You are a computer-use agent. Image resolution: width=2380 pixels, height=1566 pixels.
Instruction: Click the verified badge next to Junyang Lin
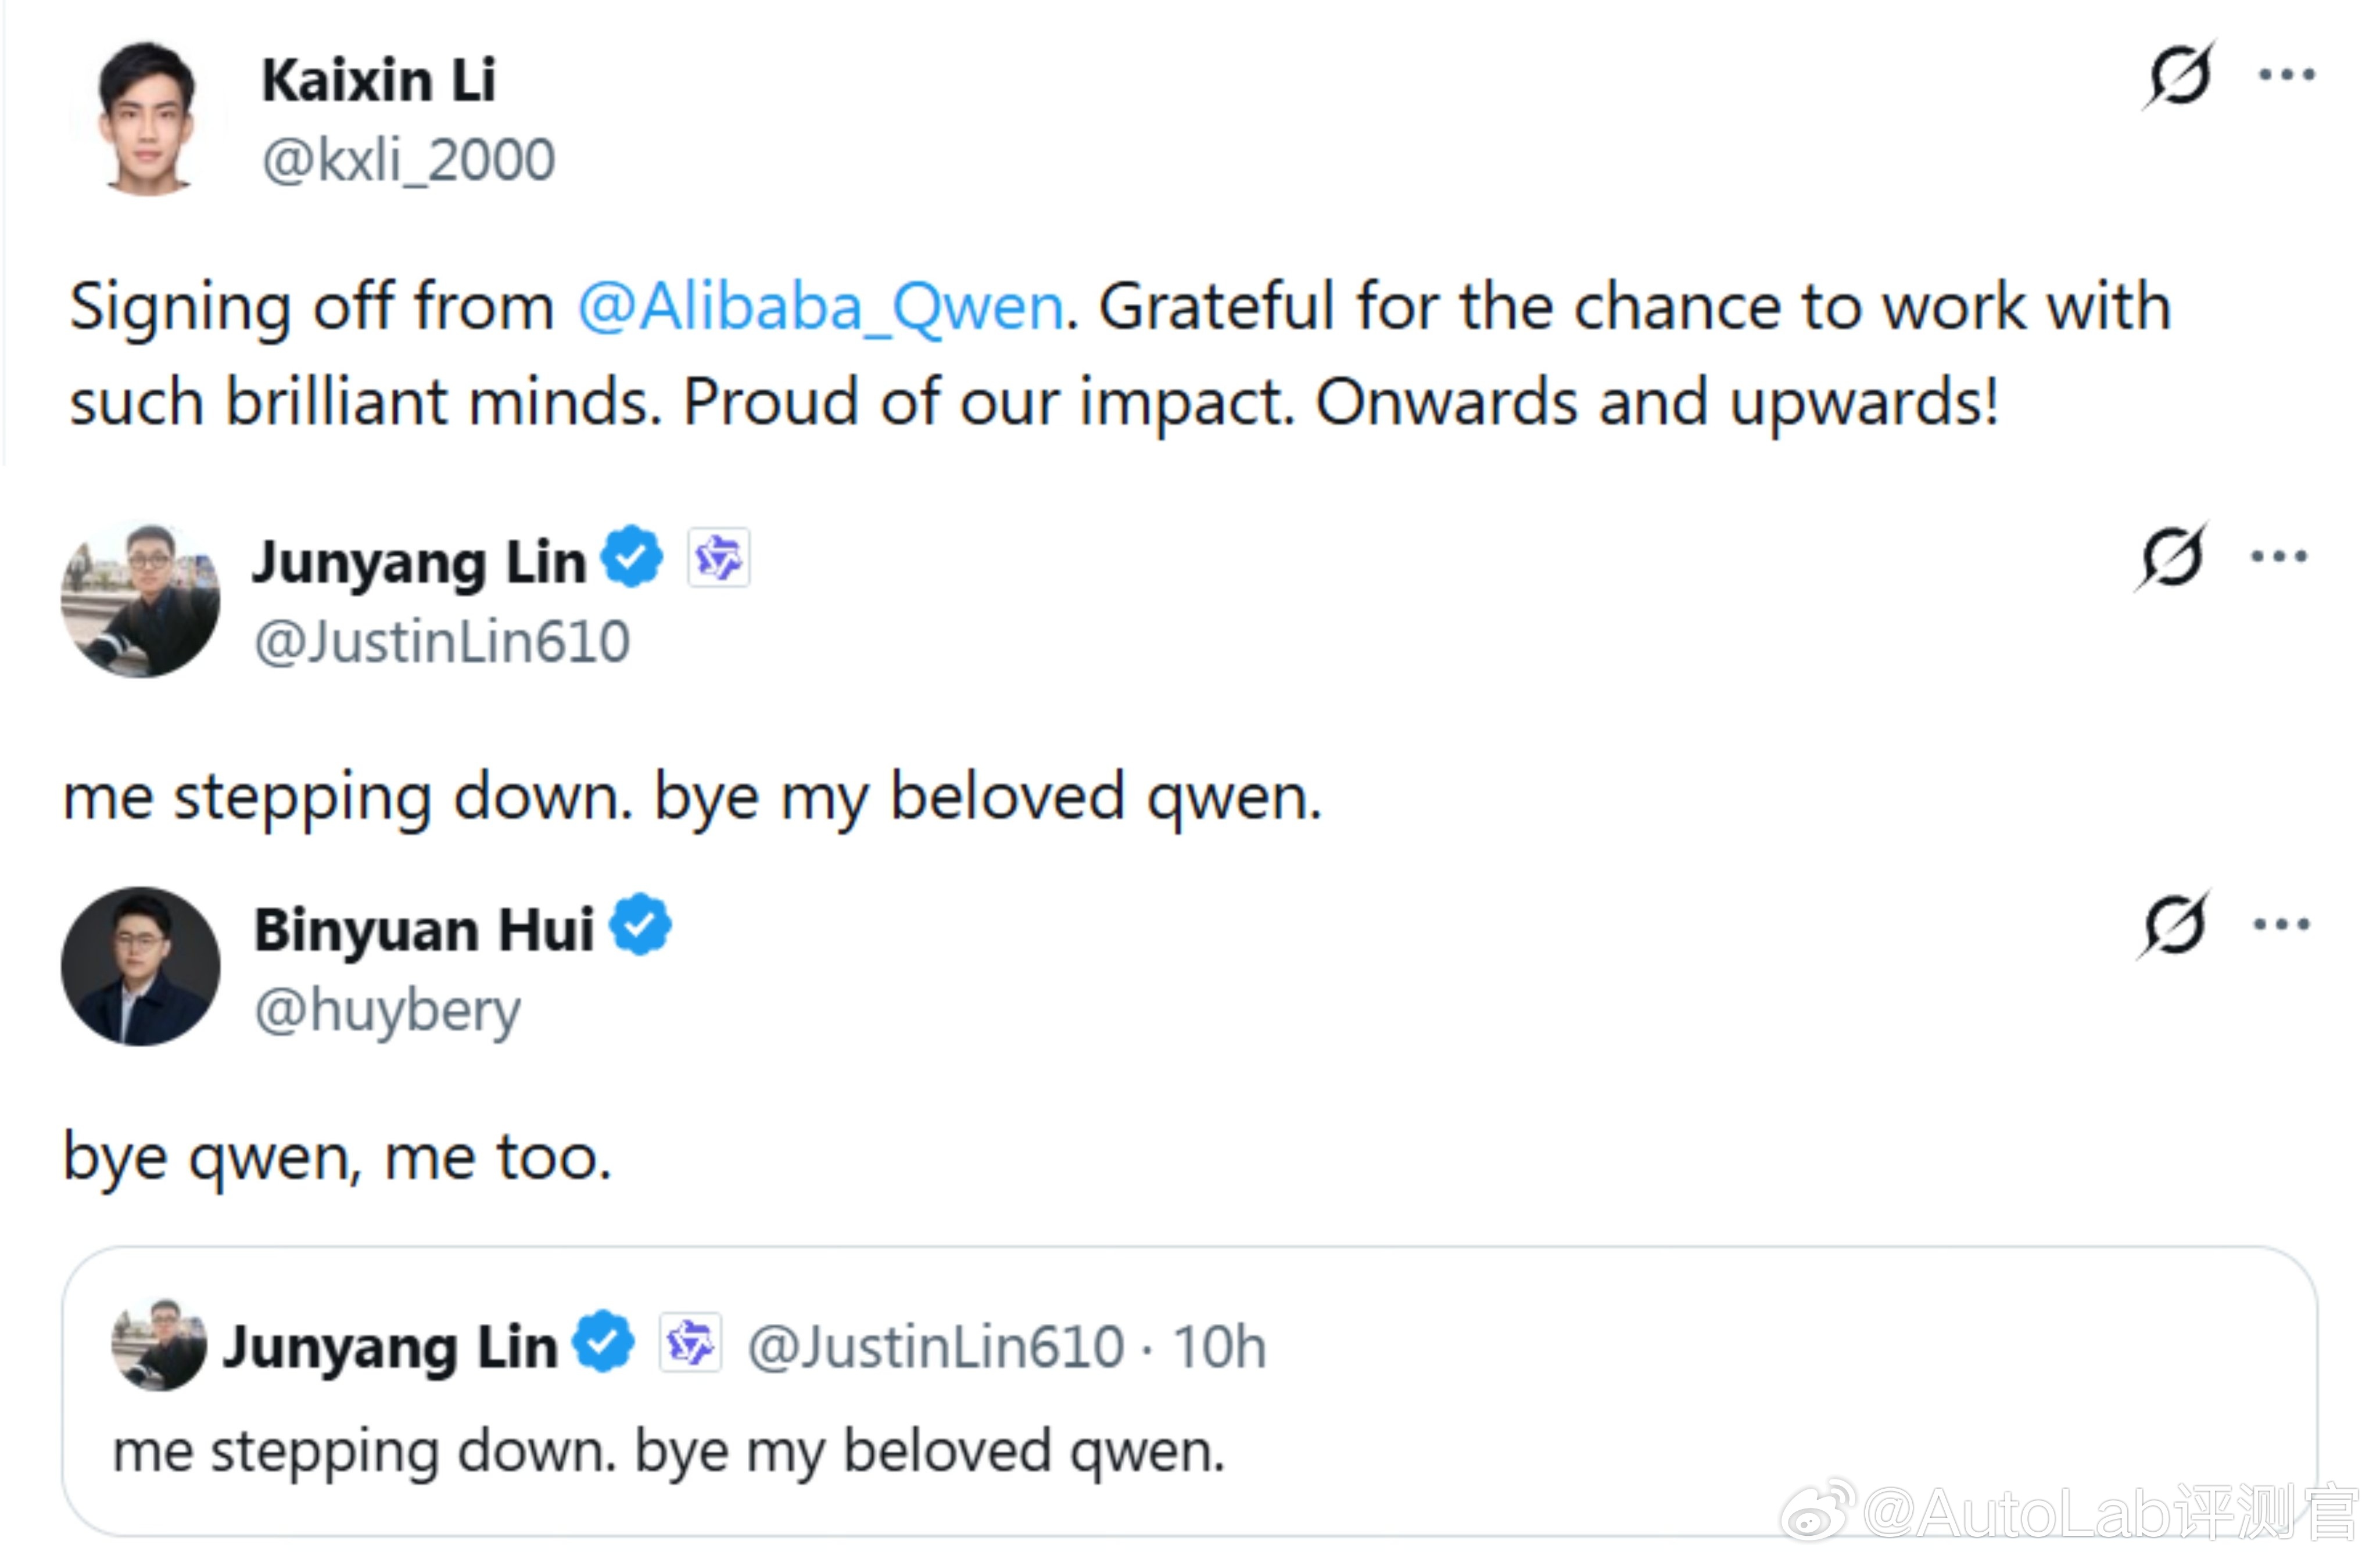tap(632, 556)
